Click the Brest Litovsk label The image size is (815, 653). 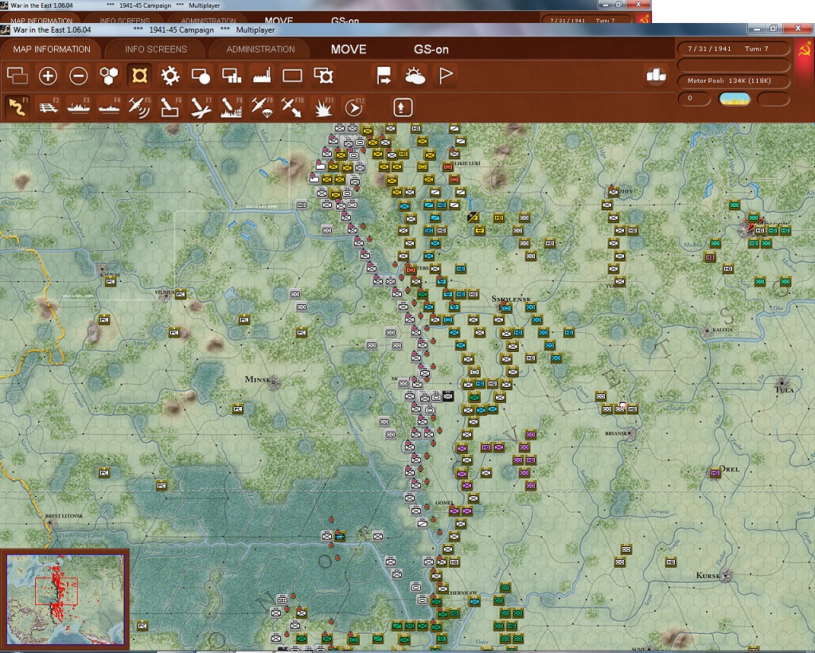(x=64, y=516)
